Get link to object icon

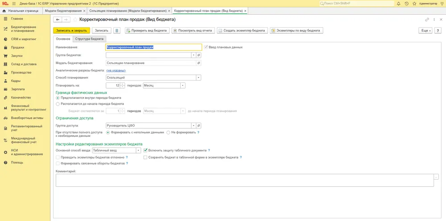pyautogui.click(x=427, y=20)
